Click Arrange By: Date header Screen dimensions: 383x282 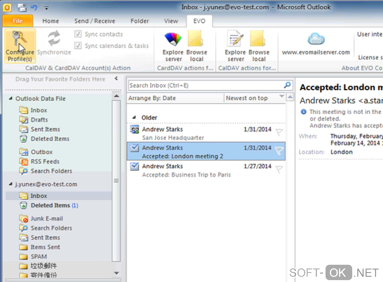click(x=152, y=98)
